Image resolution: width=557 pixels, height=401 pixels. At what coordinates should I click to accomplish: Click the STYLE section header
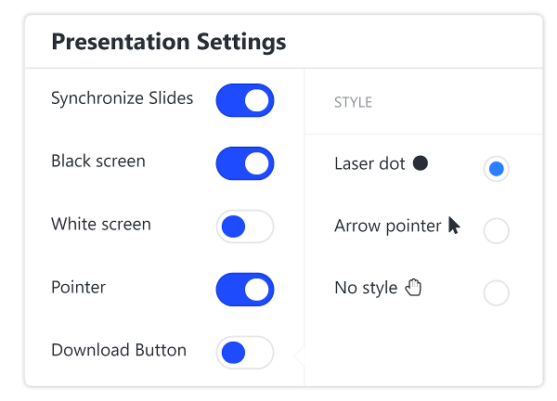[353, 103]
